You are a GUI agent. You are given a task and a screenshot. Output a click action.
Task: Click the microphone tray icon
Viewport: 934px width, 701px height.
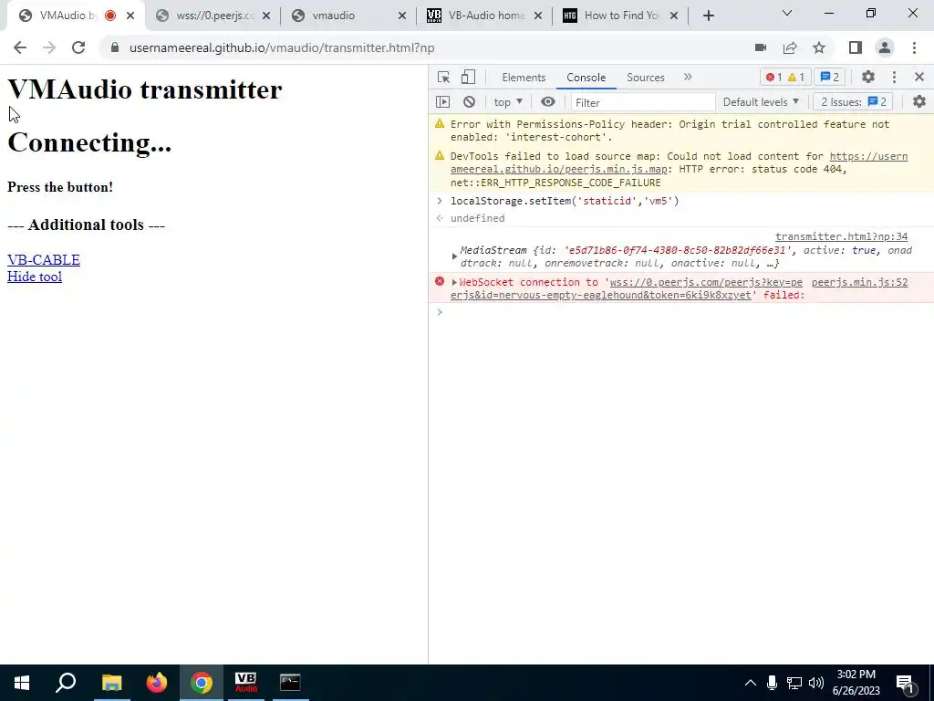772,683
